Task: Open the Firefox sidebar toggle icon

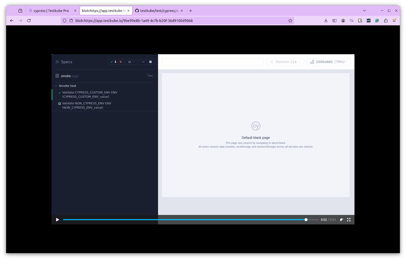Action: [x=334, y=21]
